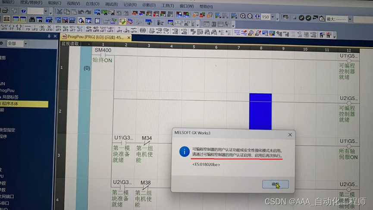
Task: Open 诊断(D) menu
Action: 149,5
